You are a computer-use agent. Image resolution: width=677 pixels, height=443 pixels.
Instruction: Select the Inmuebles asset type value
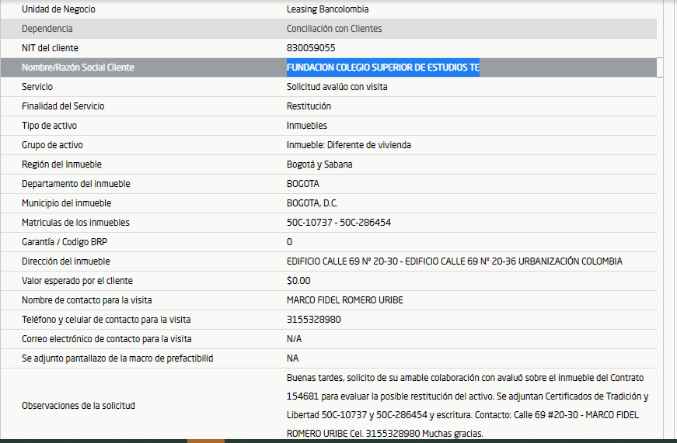(306, 126)
